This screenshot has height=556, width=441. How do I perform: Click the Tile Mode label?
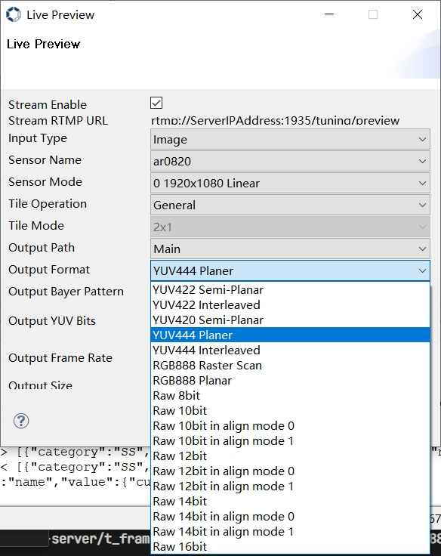point(36,226)
